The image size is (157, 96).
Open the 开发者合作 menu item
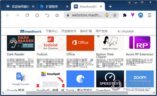69,31
